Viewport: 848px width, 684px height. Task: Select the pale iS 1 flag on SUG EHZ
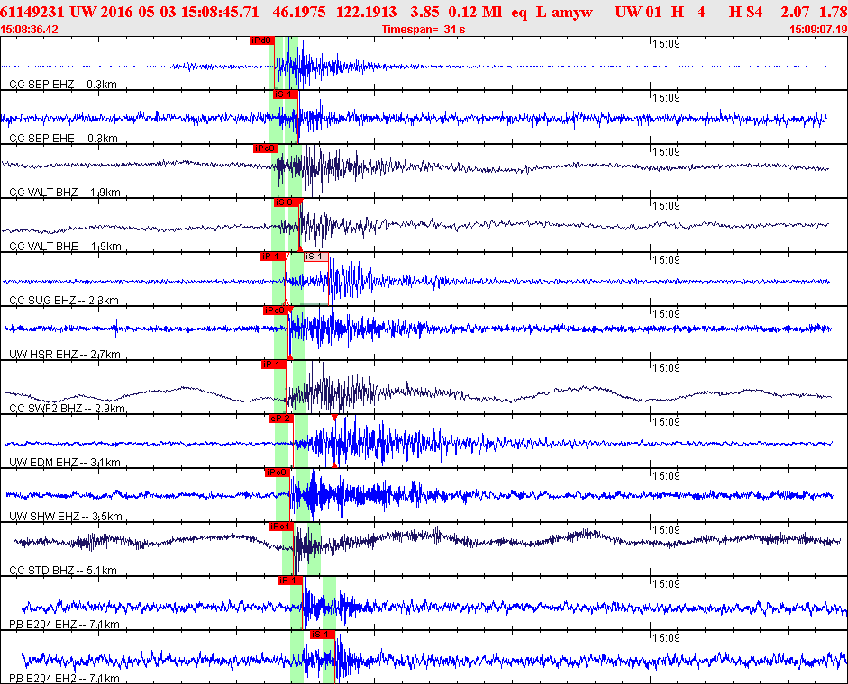click(315, 256)
